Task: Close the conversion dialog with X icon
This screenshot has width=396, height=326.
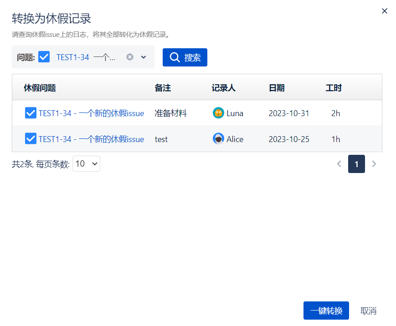Action: (x=384, y=11)
